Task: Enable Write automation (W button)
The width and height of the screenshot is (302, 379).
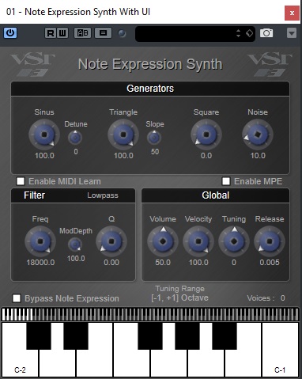Action: [62, 33]
